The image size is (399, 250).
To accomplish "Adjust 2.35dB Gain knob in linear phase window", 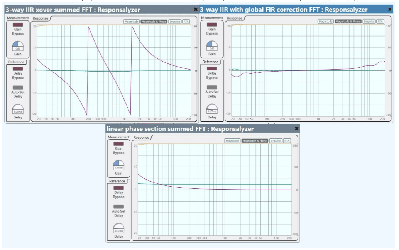I will pyautogui.click(x=118, y=165).
